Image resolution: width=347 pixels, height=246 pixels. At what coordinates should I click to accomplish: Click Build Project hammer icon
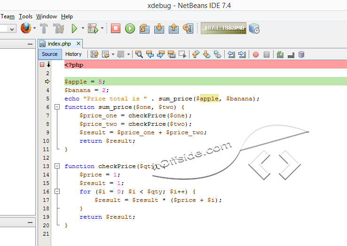(x=44, y=28)
